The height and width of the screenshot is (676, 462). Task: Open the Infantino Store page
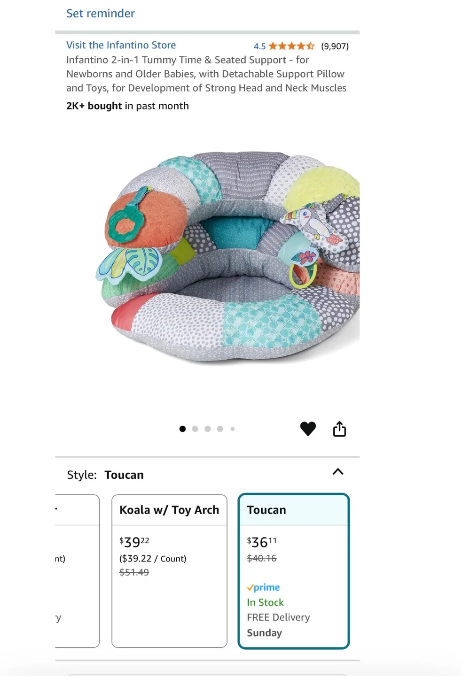121,45
